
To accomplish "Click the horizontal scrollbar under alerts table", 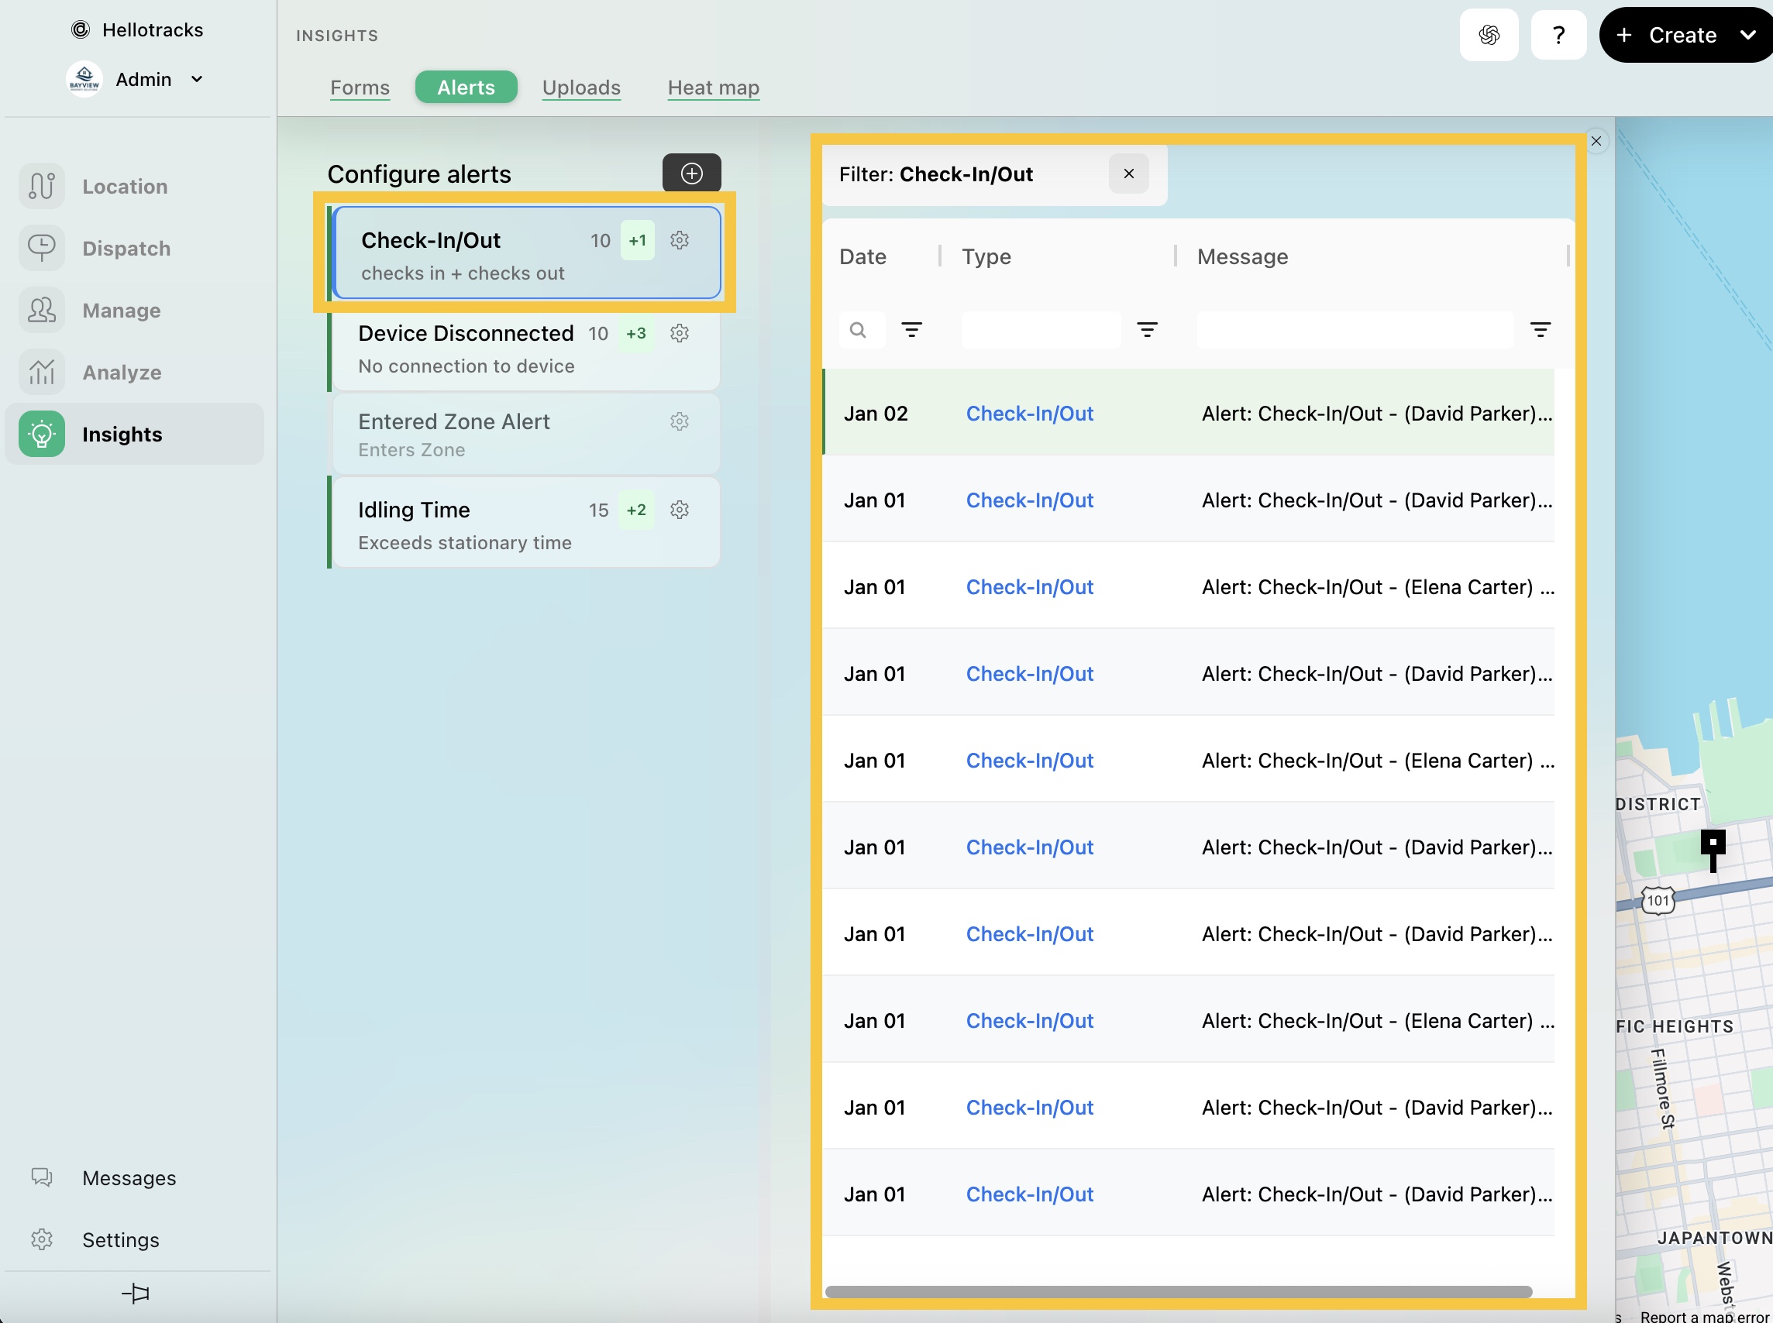I will (x=1178, y=1291).
